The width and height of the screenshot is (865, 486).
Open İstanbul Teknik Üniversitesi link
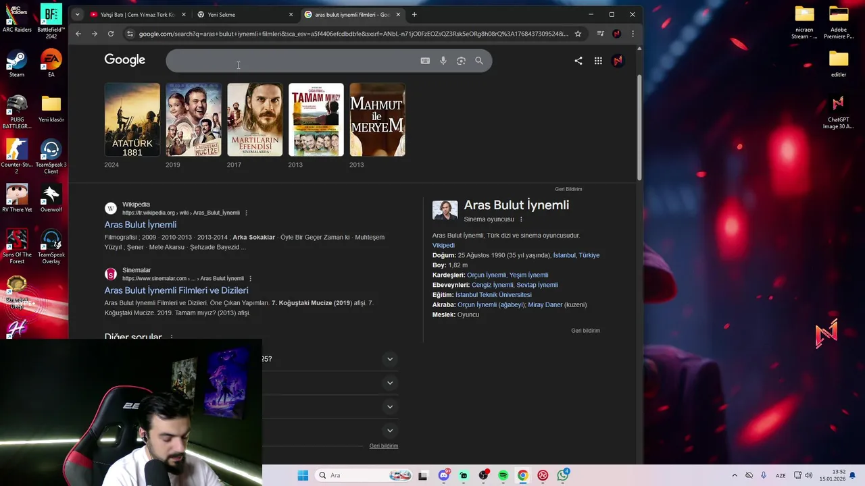pyautogui.click(x=493, y=295)
